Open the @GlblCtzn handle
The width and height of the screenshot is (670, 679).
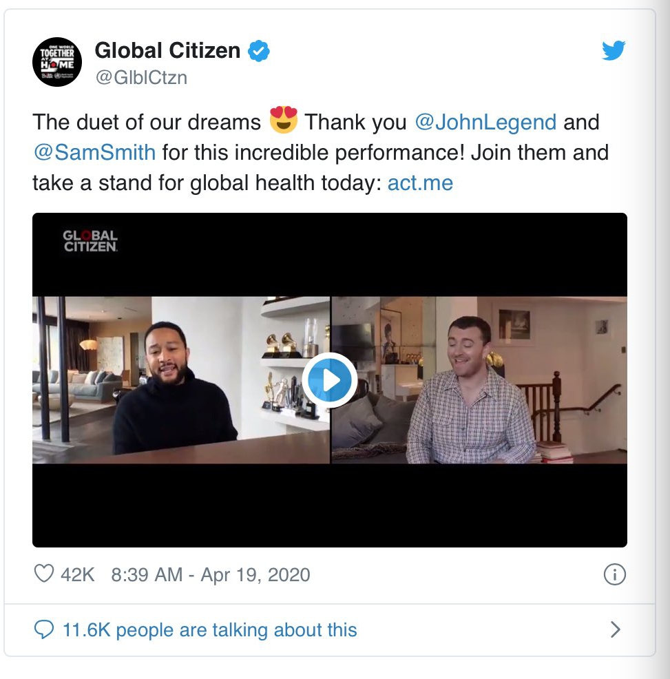(141, 78)
